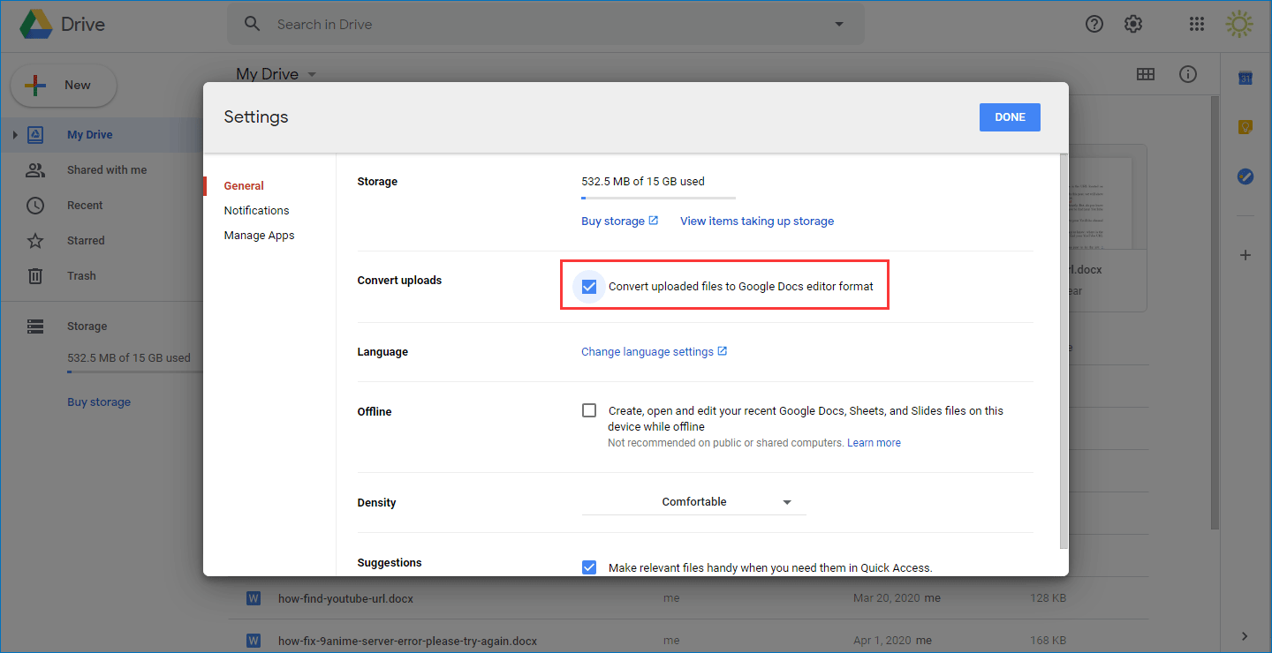The width and height of the screenshot is (1272, 653).
Task: Select the General settings tab
Action: (x=244, y=186)
